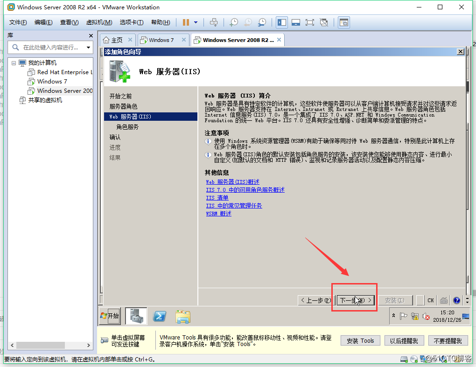Select 确认 wizard step
Screen dimensions: 476x367
click(x=115, y=138)
